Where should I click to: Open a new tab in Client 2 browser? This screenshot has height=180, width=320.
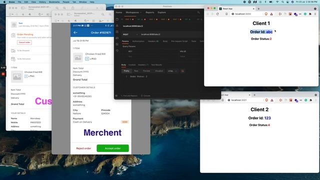point(254,95)
